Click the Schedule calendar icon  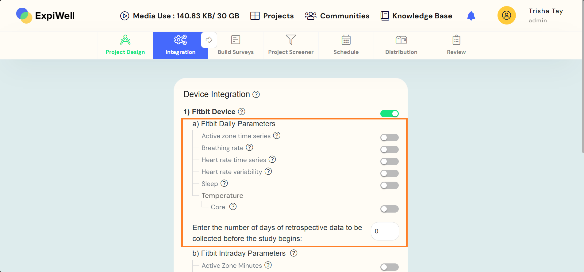tap(346, 40)
